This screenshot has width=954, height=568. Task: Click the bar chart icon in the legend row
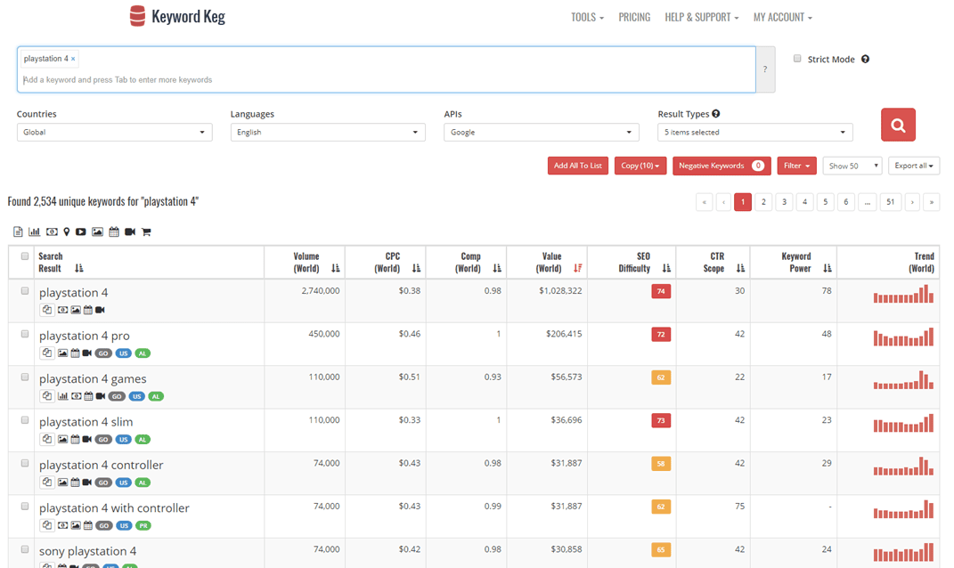click(35, 231)
